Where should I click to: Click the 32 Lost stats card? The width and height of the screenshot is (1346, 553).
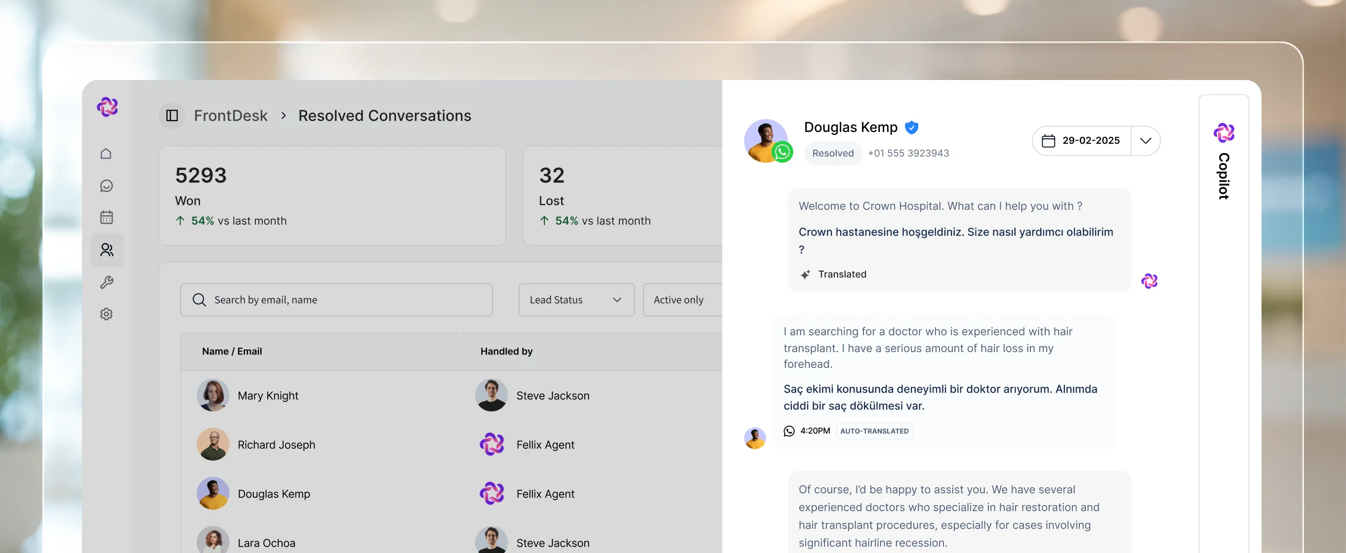(x=622, y=196)
